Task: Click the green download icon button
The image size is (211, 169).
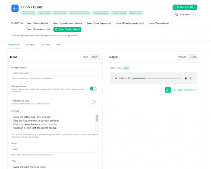Action: [x=168, y=90]
